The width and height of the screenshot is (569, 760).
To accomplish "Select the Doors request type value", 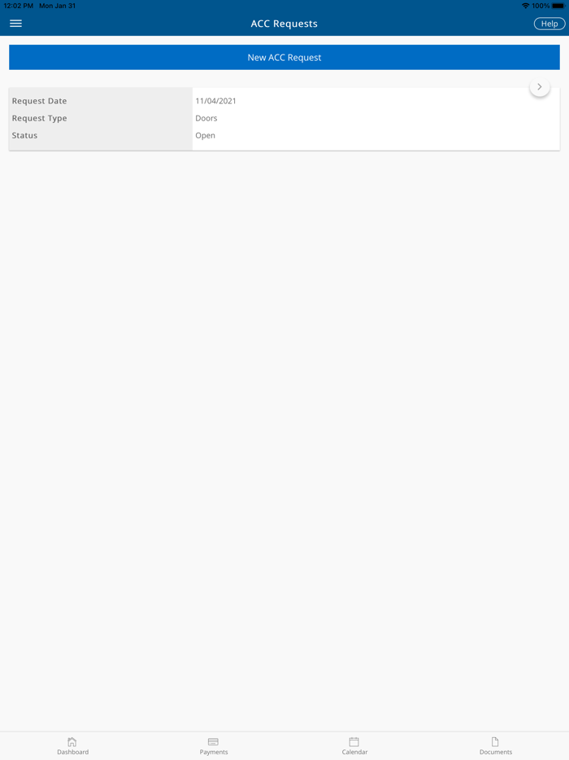I will tap(206, 118).
